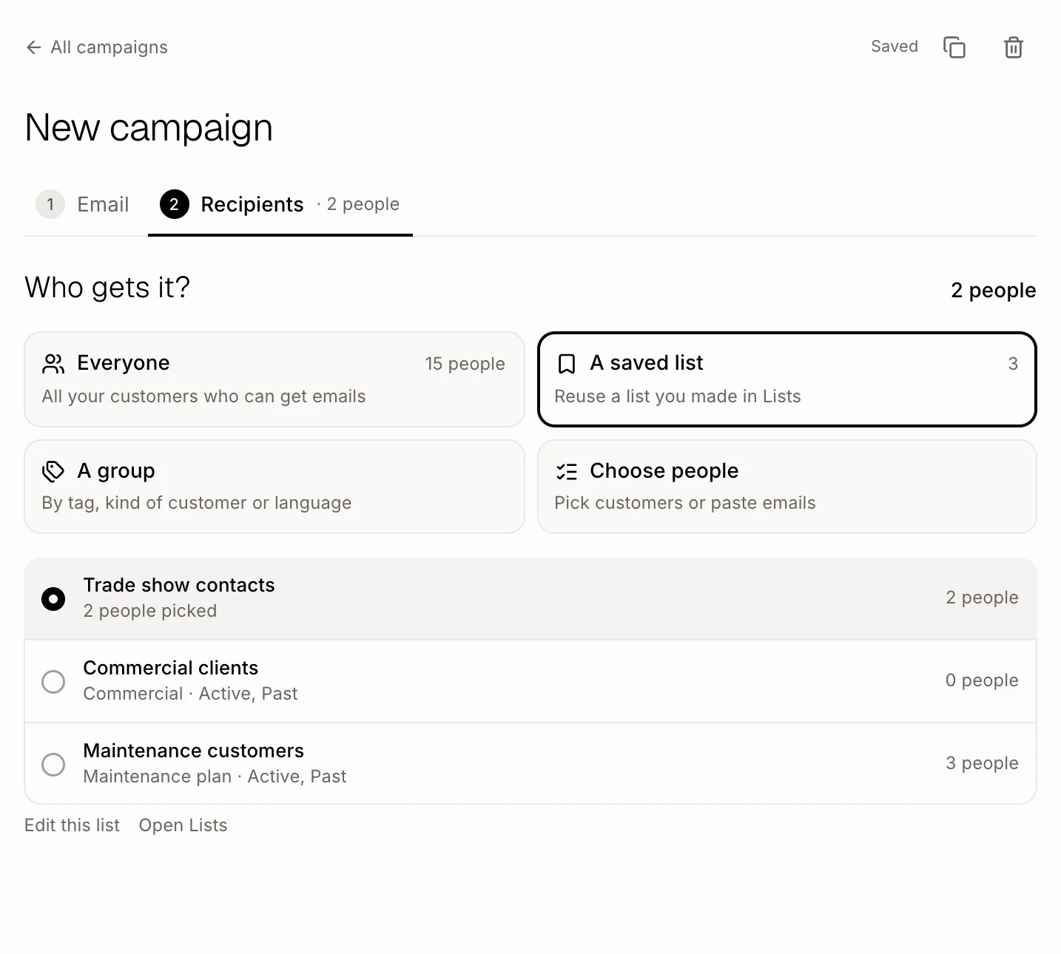Click the step 1 number circle
This screenshot has height=954, width=1061.
tap(50, 204)
